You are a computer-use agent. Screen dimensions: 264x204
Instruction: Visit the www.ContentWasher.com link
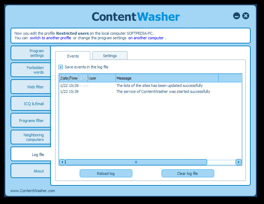[x=33, y=191]
